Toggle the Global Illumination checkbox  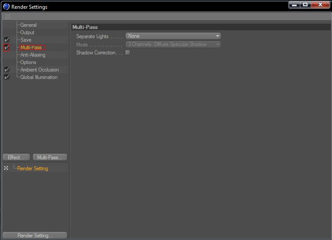click(x=7, y=77)
